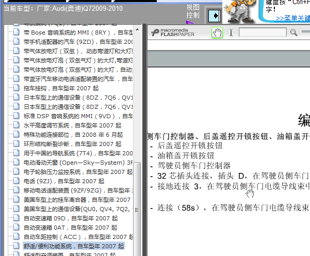
Task: Click the view control arrow button
Action: [x=215, y=15]
